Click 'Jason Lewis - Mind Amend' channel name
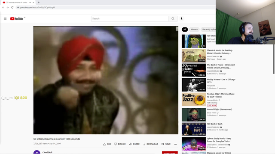This screenshot has width=275, height=154. pos(217,145)
